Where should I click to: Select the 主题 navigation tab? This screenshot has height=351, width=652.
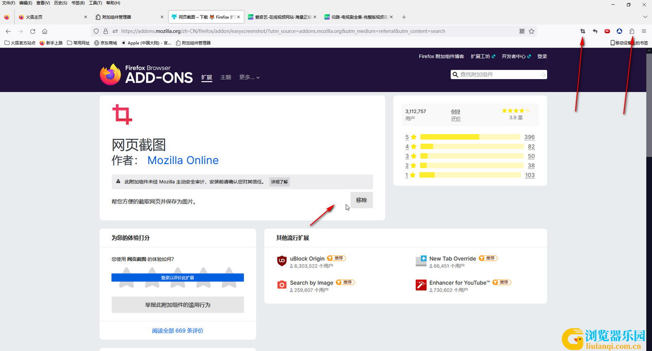point(226,77)
